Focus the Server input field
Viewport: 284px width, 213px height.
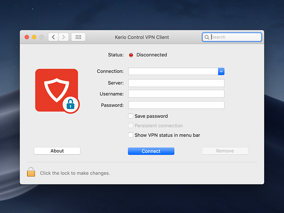176,83
